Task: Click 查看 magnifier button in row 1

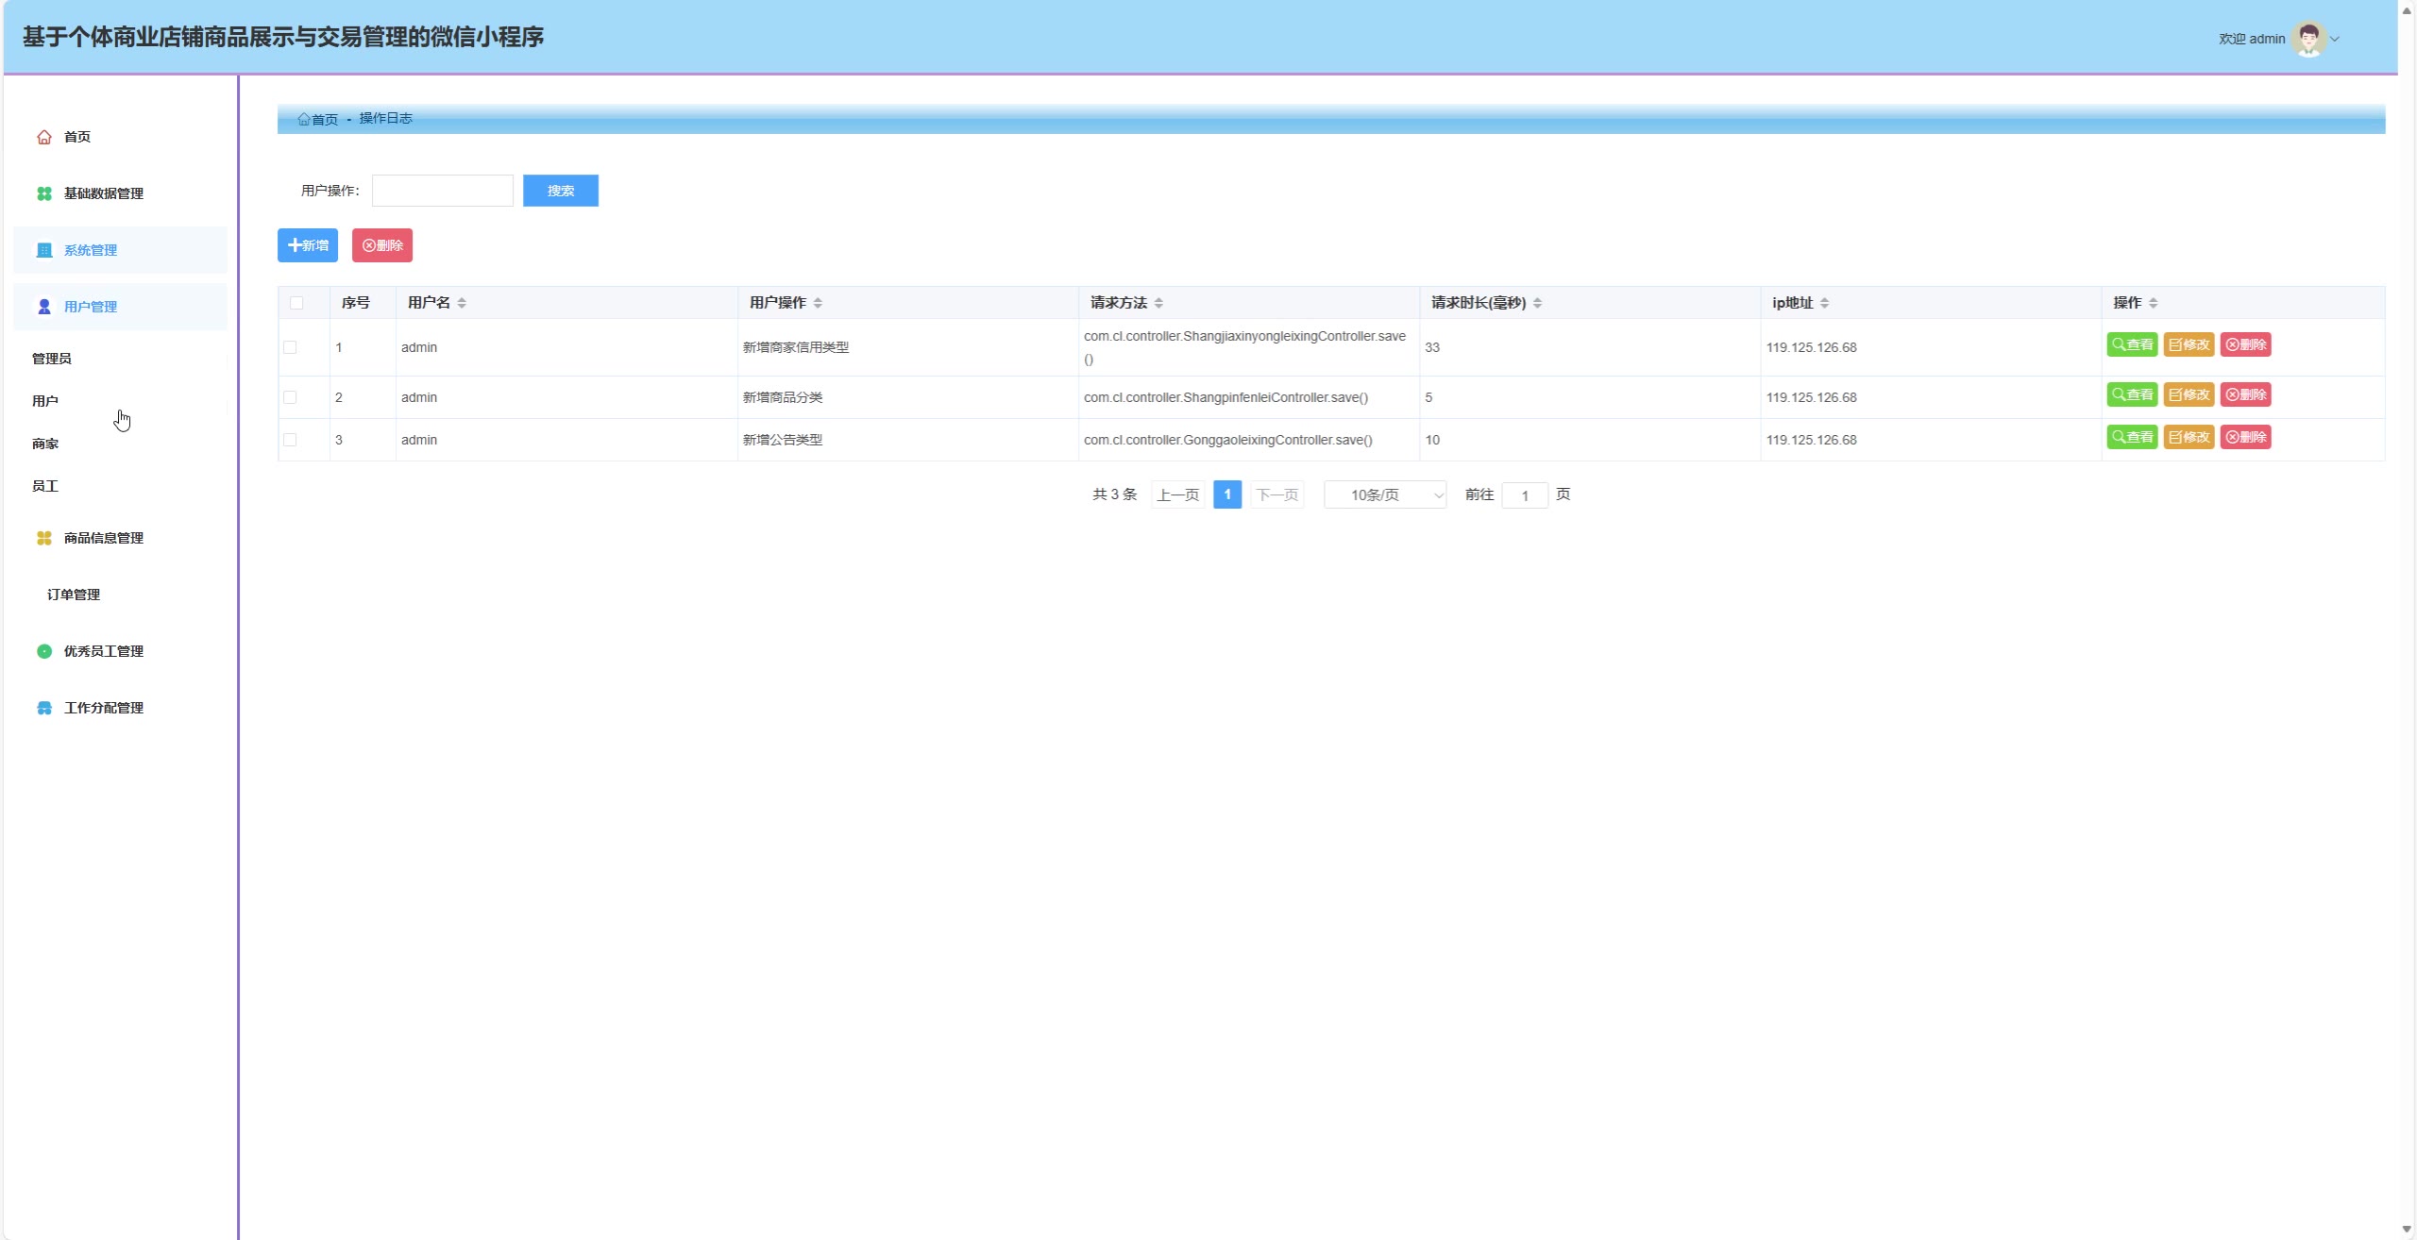Action: tap(2132, 344)
